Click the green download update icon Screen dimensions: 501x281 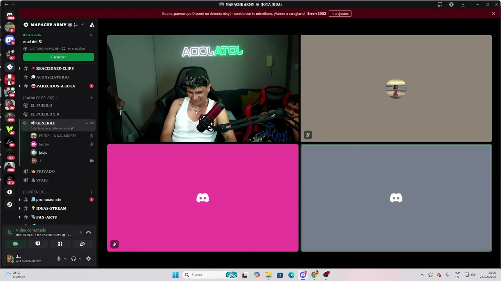coord(463,4)
